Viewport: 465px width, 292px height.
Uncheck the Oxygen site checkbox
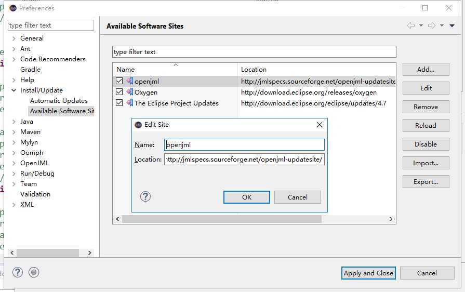(x=119, y=92)
